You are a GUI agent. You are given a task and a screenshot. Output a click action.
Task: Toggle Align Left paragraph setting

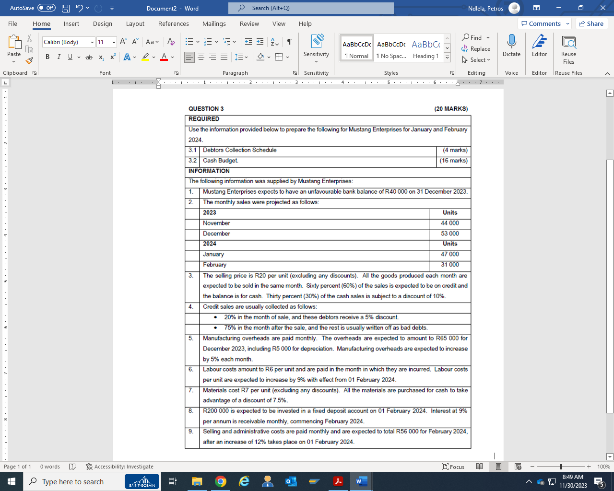point(189,57)
